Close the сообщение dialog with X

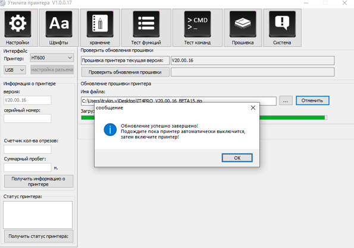point(253,108)
